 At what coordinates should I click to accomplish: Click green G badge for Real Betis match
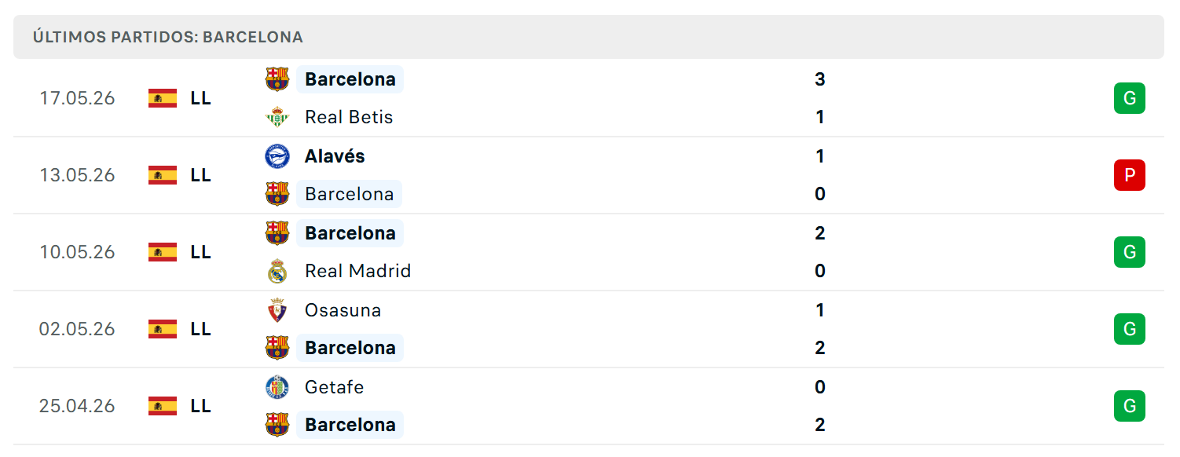pyautogui.click(x=1130, y=98)
